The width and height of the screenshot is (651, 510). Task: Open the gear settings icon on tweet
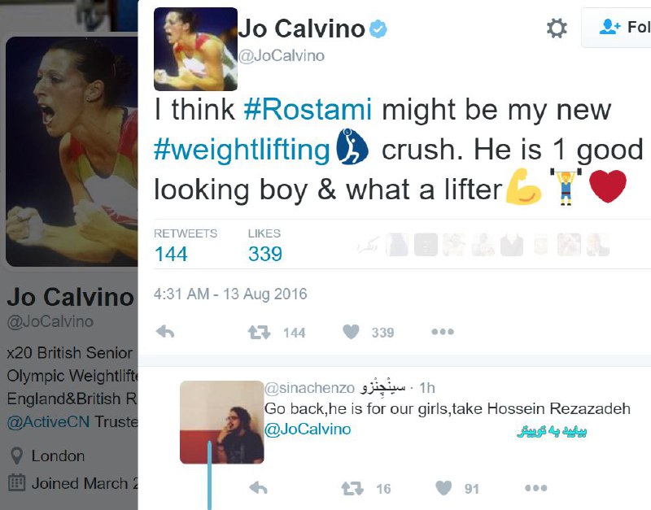557,28
